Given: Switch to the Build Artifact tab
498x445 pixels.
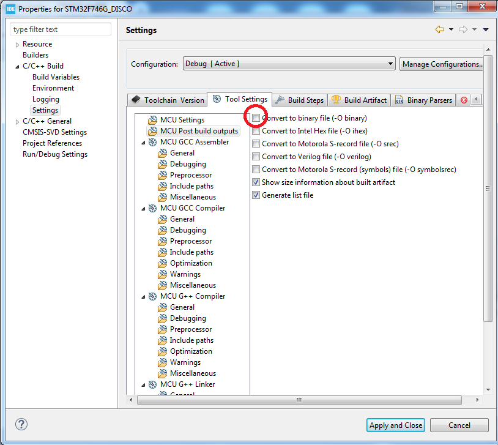Looking at the screenshot, I should click(x=359, y=100).
